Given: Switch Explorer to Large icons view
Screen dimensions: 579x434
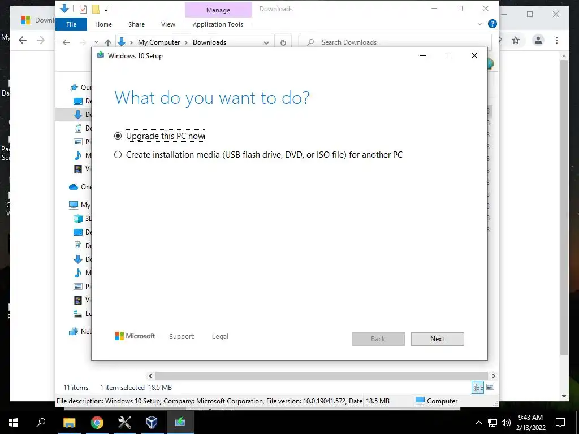Looking at the screenshot, I should coord(490,387).
